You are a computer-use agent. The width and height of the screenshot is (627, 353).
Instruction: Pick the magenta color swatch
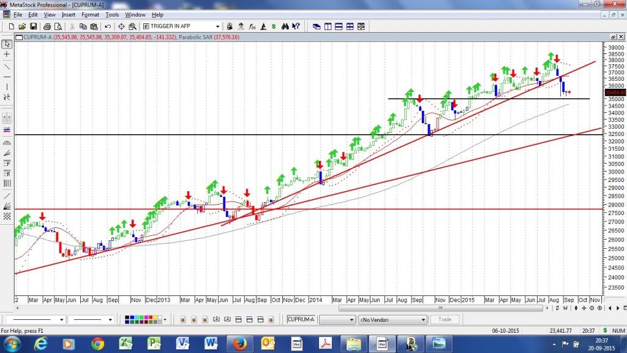coord(146,317)
